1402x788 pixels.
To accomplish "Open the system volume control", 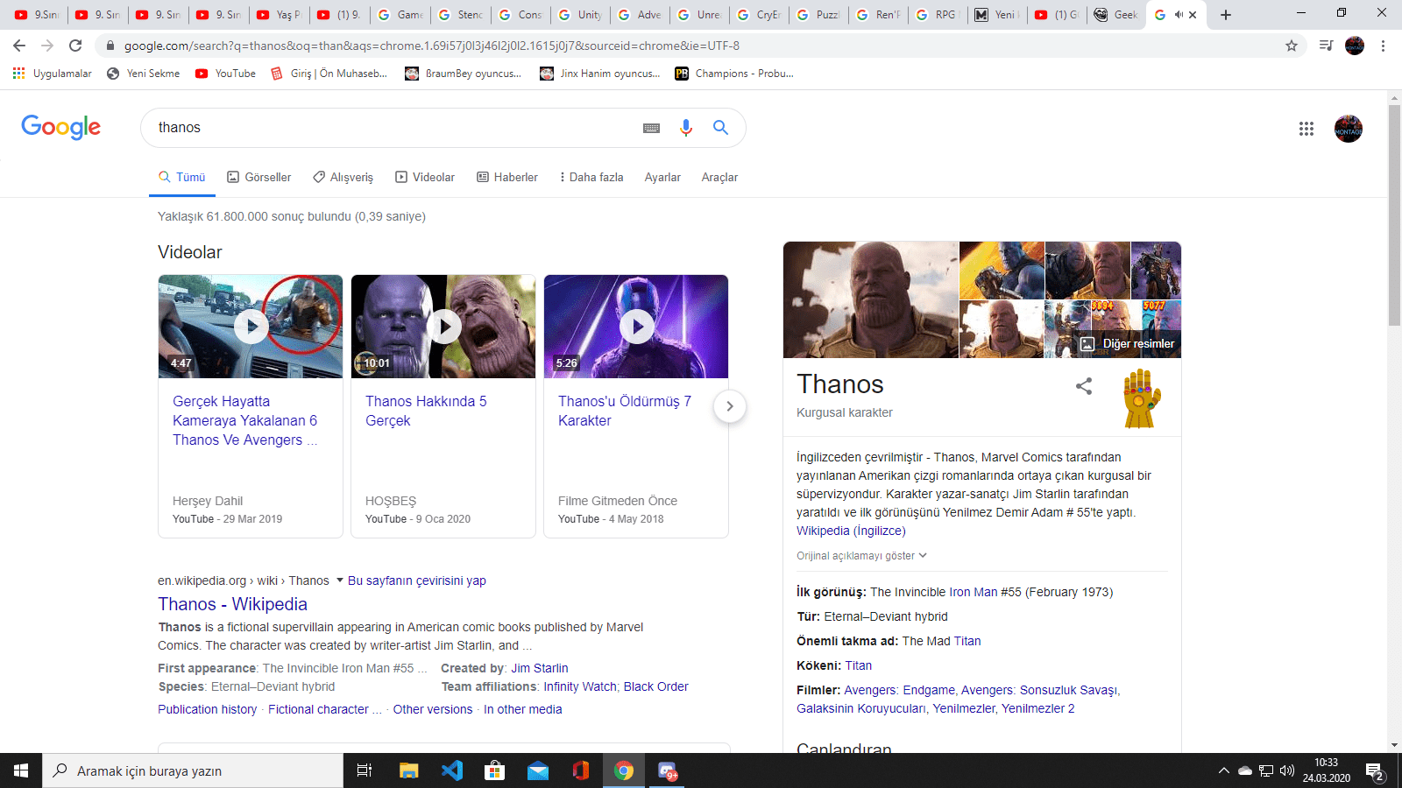I will 1287,770.
